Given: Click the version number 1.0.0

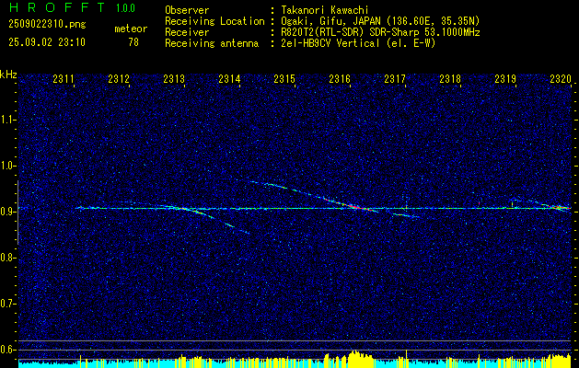Looking at the screenshot, I should 125,8.
